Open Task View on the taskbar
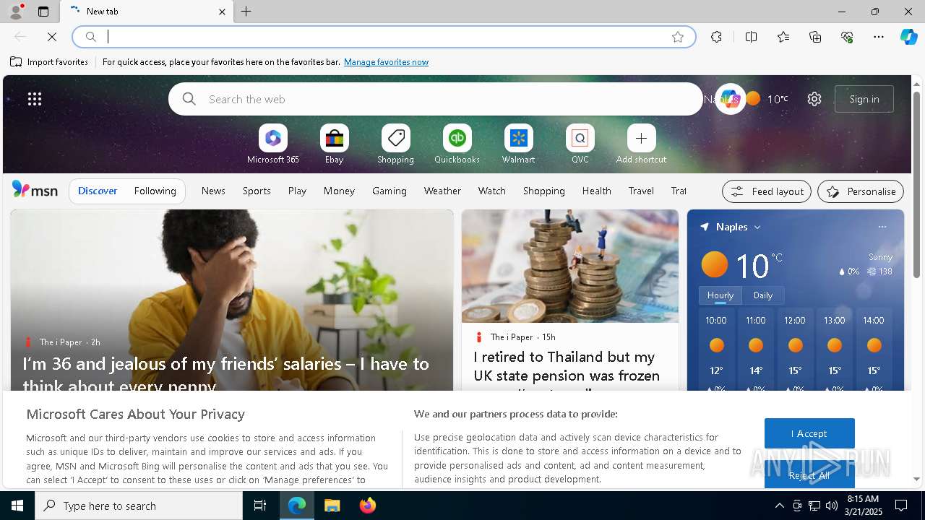Viewport: 925px width, 520px height. coord(260,506)
